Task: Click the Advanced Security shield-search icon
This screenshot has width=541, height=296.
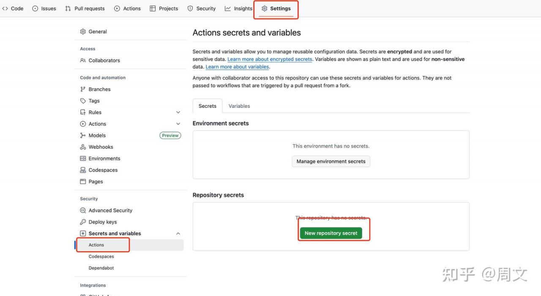Action: click(x=83, y=211)
